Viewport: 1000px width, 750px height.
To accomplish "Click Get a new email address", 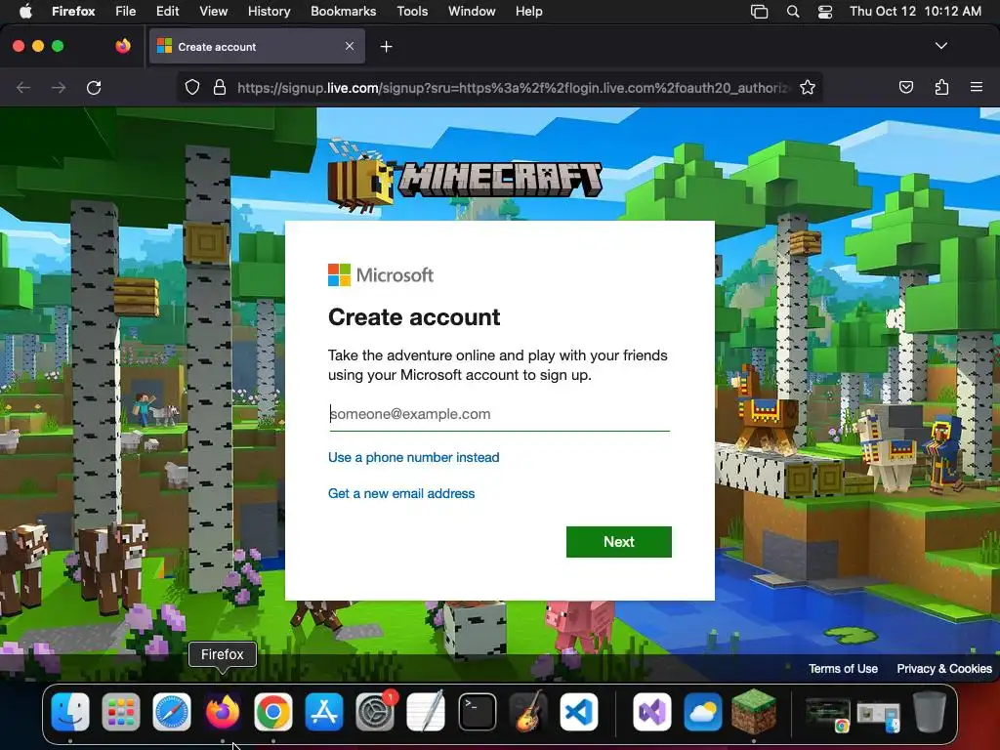I will pos(401,493).
